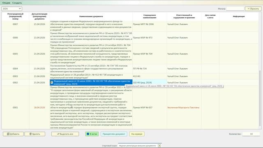This screenshot has width=263, height=148.
Task: Click Чалый Олег Львович in row 0003
Action: point(178,76)
